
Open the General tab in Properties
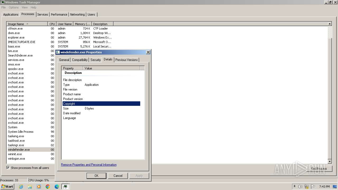[64, 60]
